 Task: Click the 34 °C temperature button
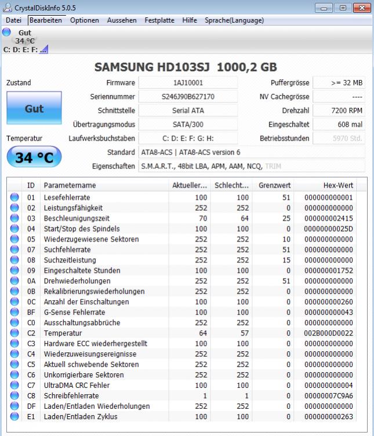[34, 157]
